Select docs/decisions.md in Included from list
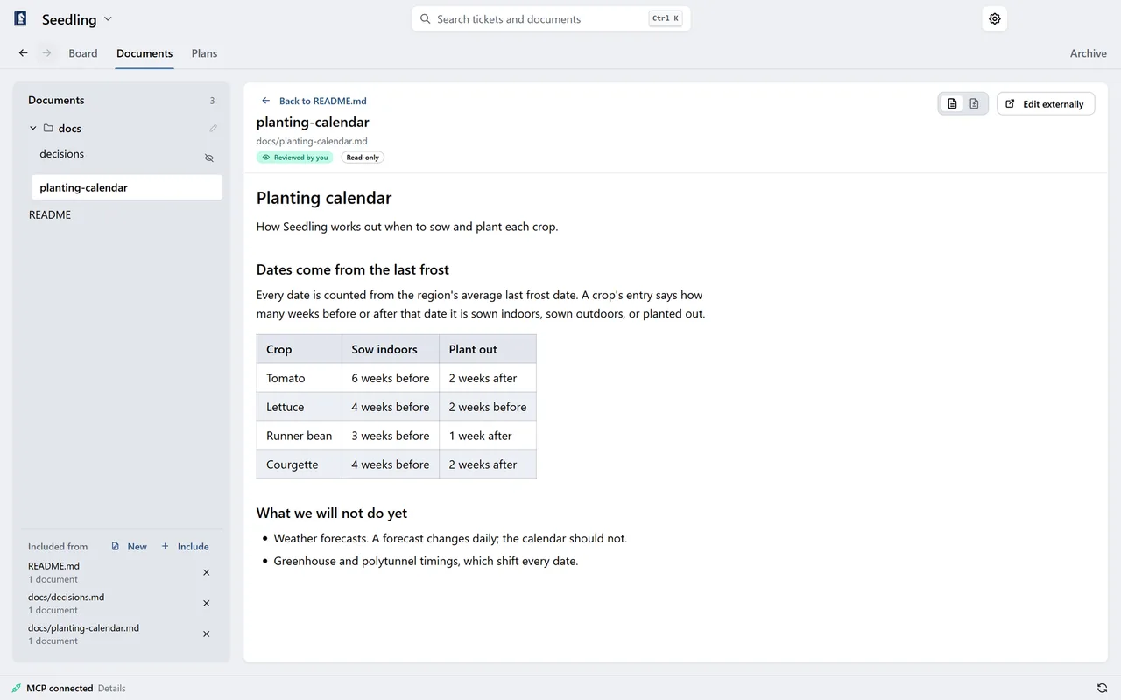 tap(66, 598)
